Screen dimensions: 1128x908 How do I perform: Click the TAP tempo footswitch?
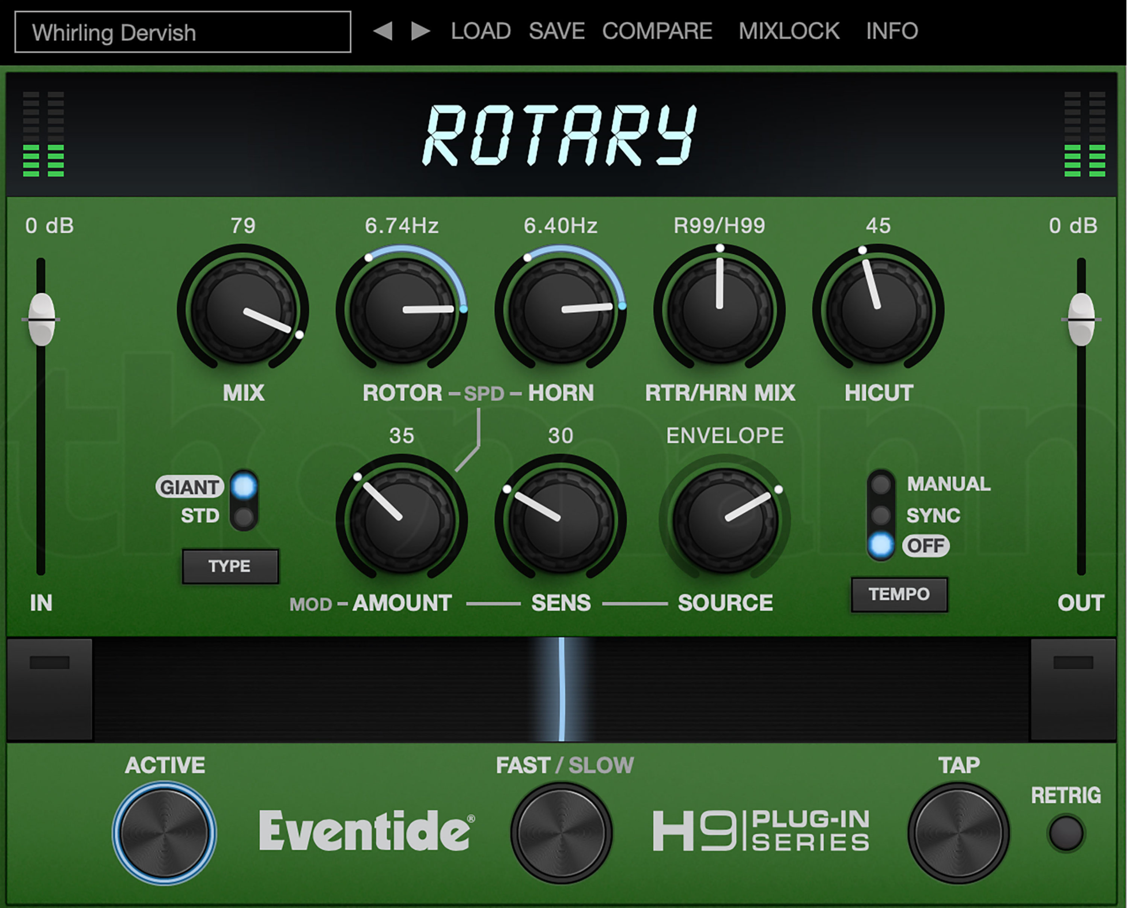click(959, 833)
